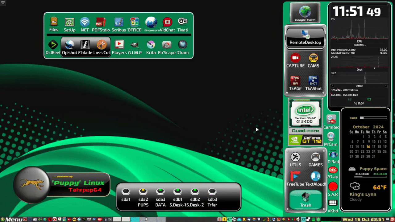Image resolution: width=395 pixels, height=222 pixels.
Task: Launch the G.I.M.P image editor icon
Action: (x=135, y=45)
